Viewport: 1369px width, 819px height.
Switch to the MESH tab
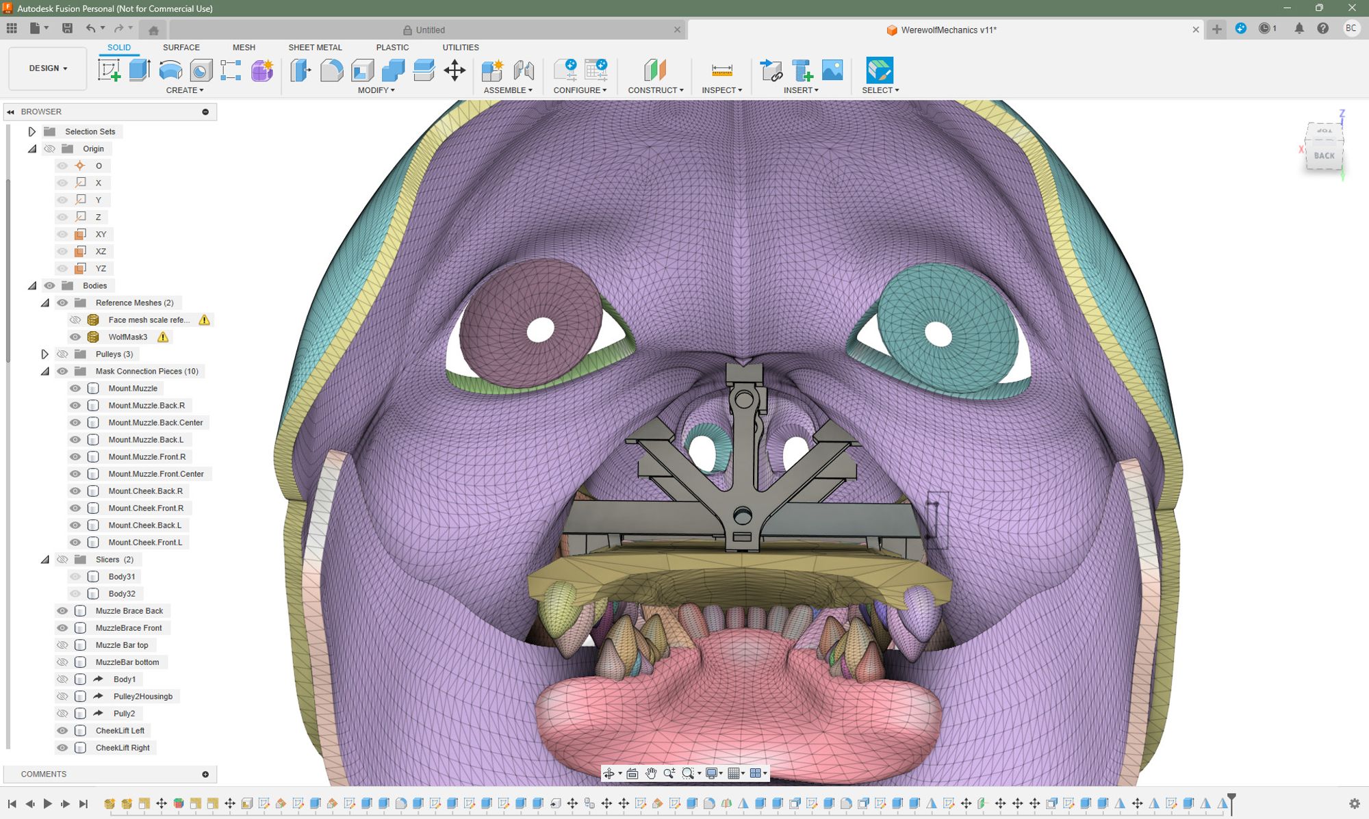click(x=244, y=47)
